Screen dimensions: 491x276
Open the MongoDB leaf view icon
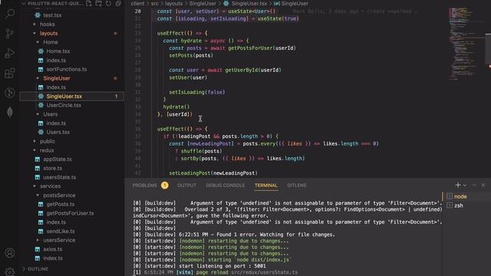pos(10,112)
